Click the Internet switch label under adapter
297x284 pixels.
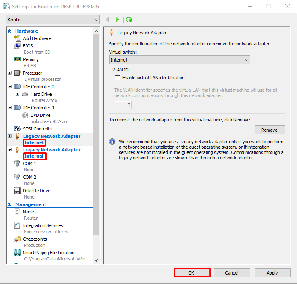coord(34,142)
